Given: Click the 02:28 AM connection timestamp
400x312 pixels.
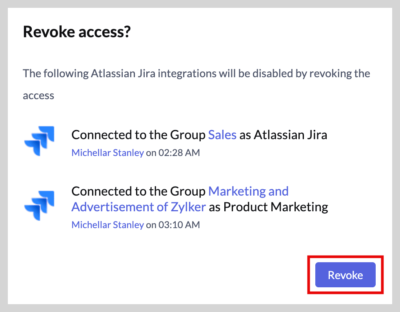Looking at the screenshot, I should tap(179, 153).
